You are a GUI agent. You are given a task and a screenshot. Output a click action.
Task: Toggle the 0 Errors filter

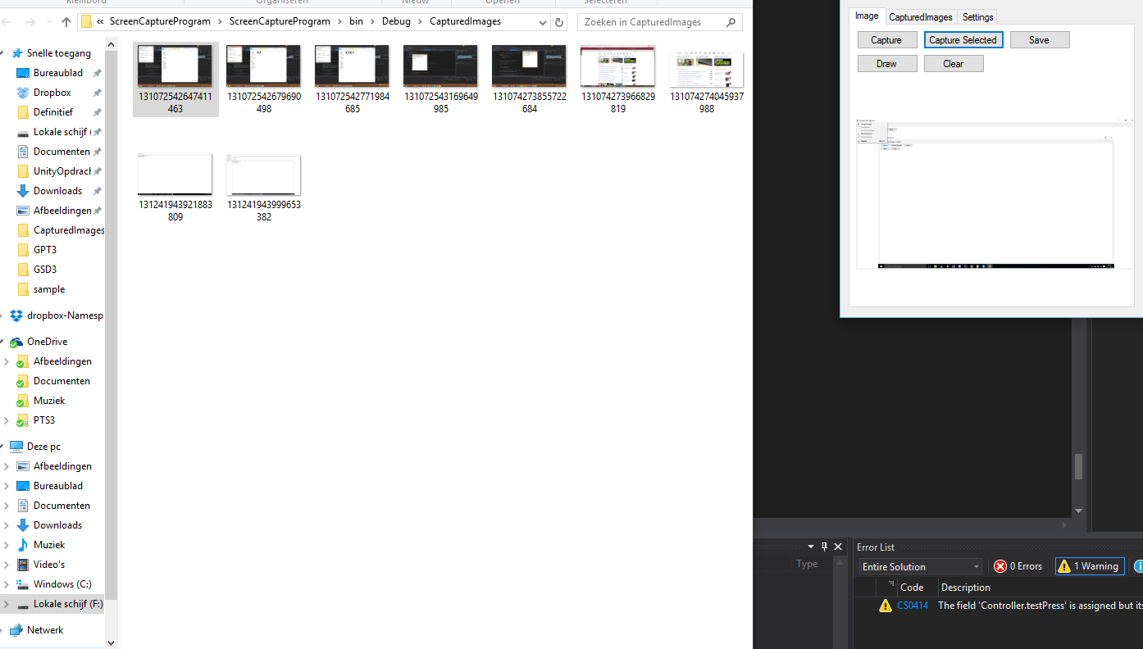pos(1018,566)
